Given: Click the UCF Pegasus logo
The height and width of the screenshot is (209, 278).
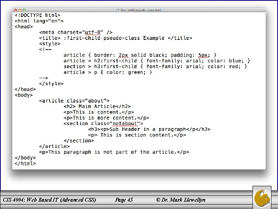Looking at the screenshot, I should pyautogui.click(x=262, y=198).
